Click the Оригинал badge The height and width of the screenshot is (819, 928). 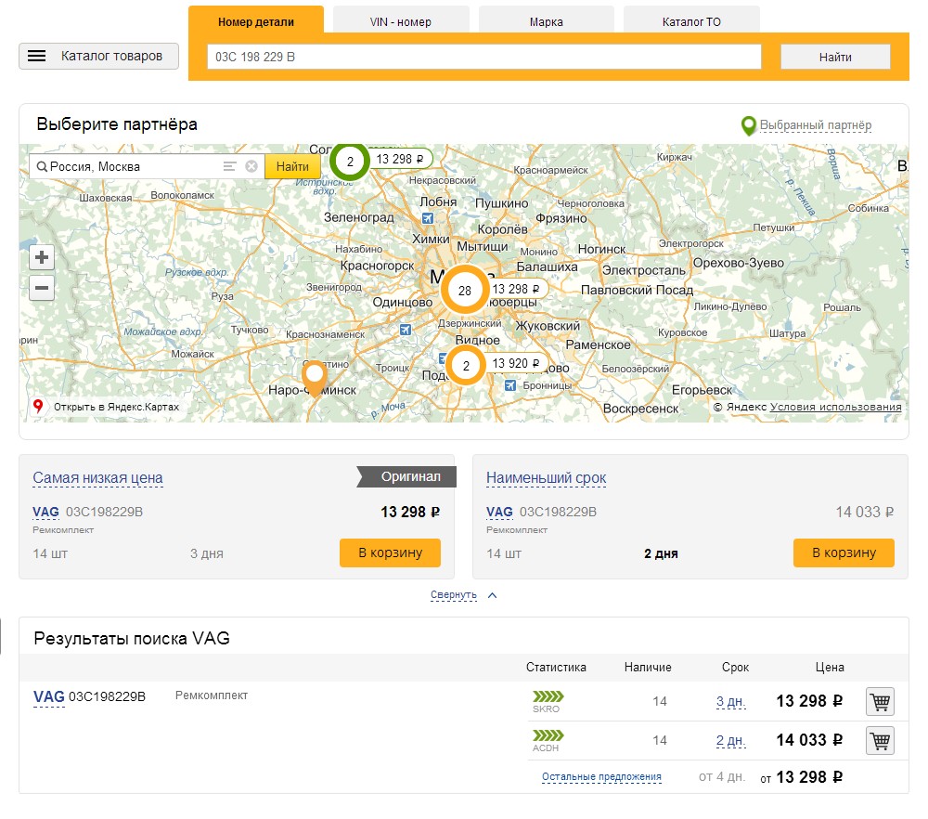[406, 476]
